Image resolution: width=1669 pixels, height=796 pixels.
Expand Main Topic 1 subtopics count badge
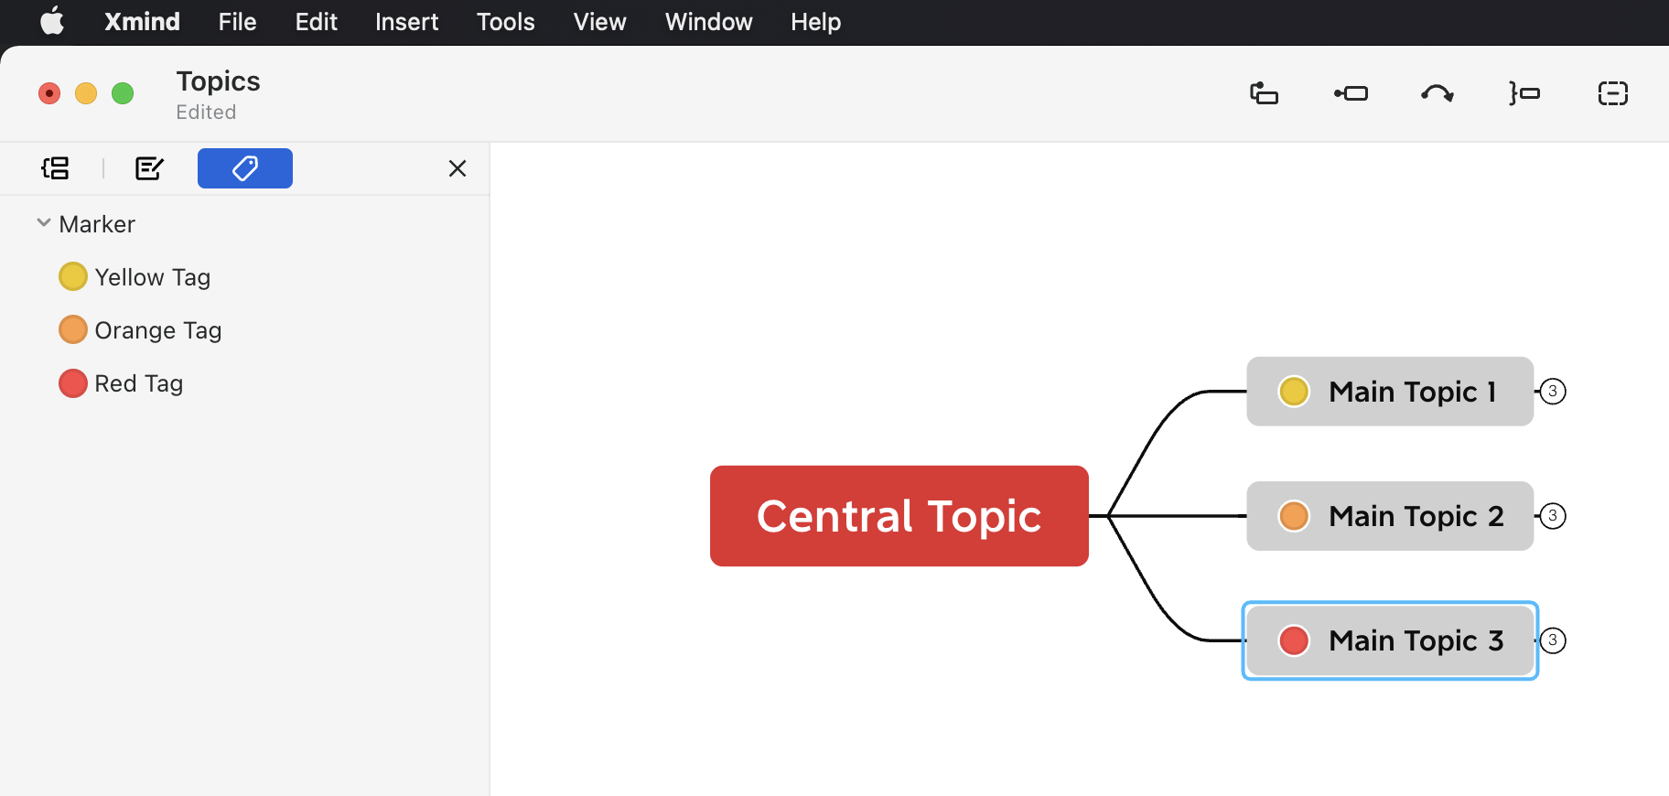point(1553,392)
